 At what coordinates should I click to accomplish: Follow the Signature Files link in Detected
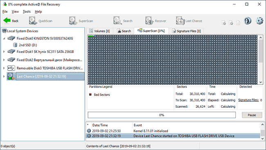tap(248, 100)
